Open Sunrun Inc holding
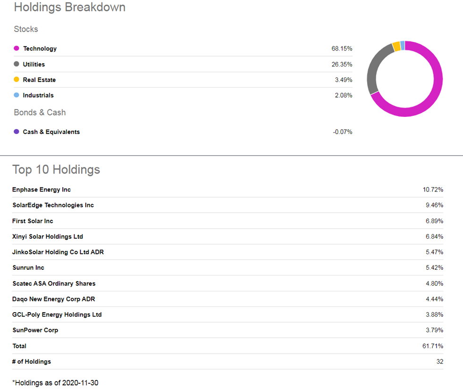The image size is (463, 390). pos(28,267)
